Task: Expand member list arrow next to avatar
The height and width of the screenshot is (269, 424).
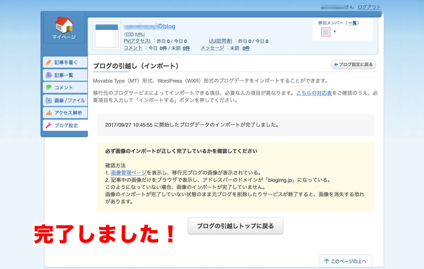Action: pos(335,32)
